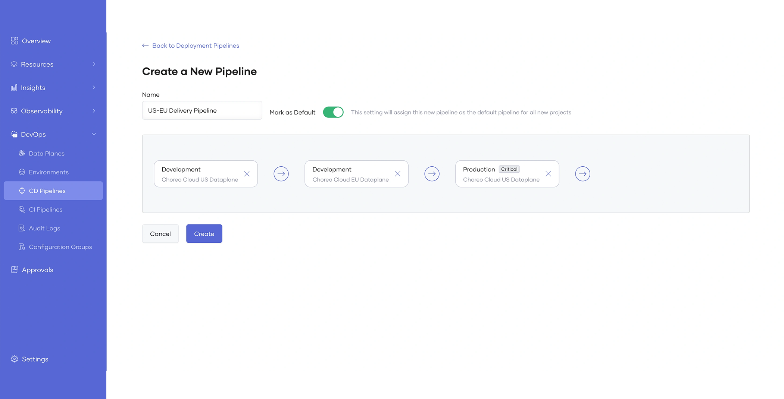Cancel pipeline creation
The height and width of the screenshot is (399, 784).
click(160, 234)
